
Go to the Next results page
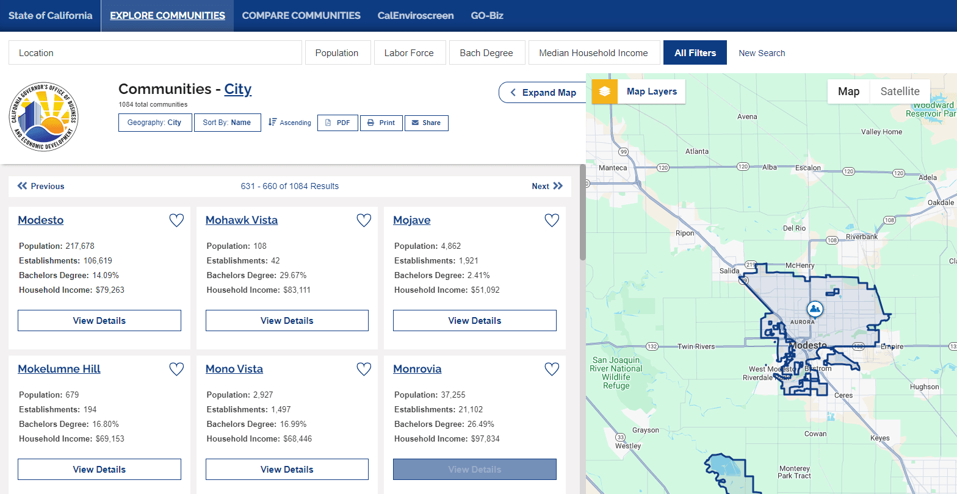click(x=547, y=186)
